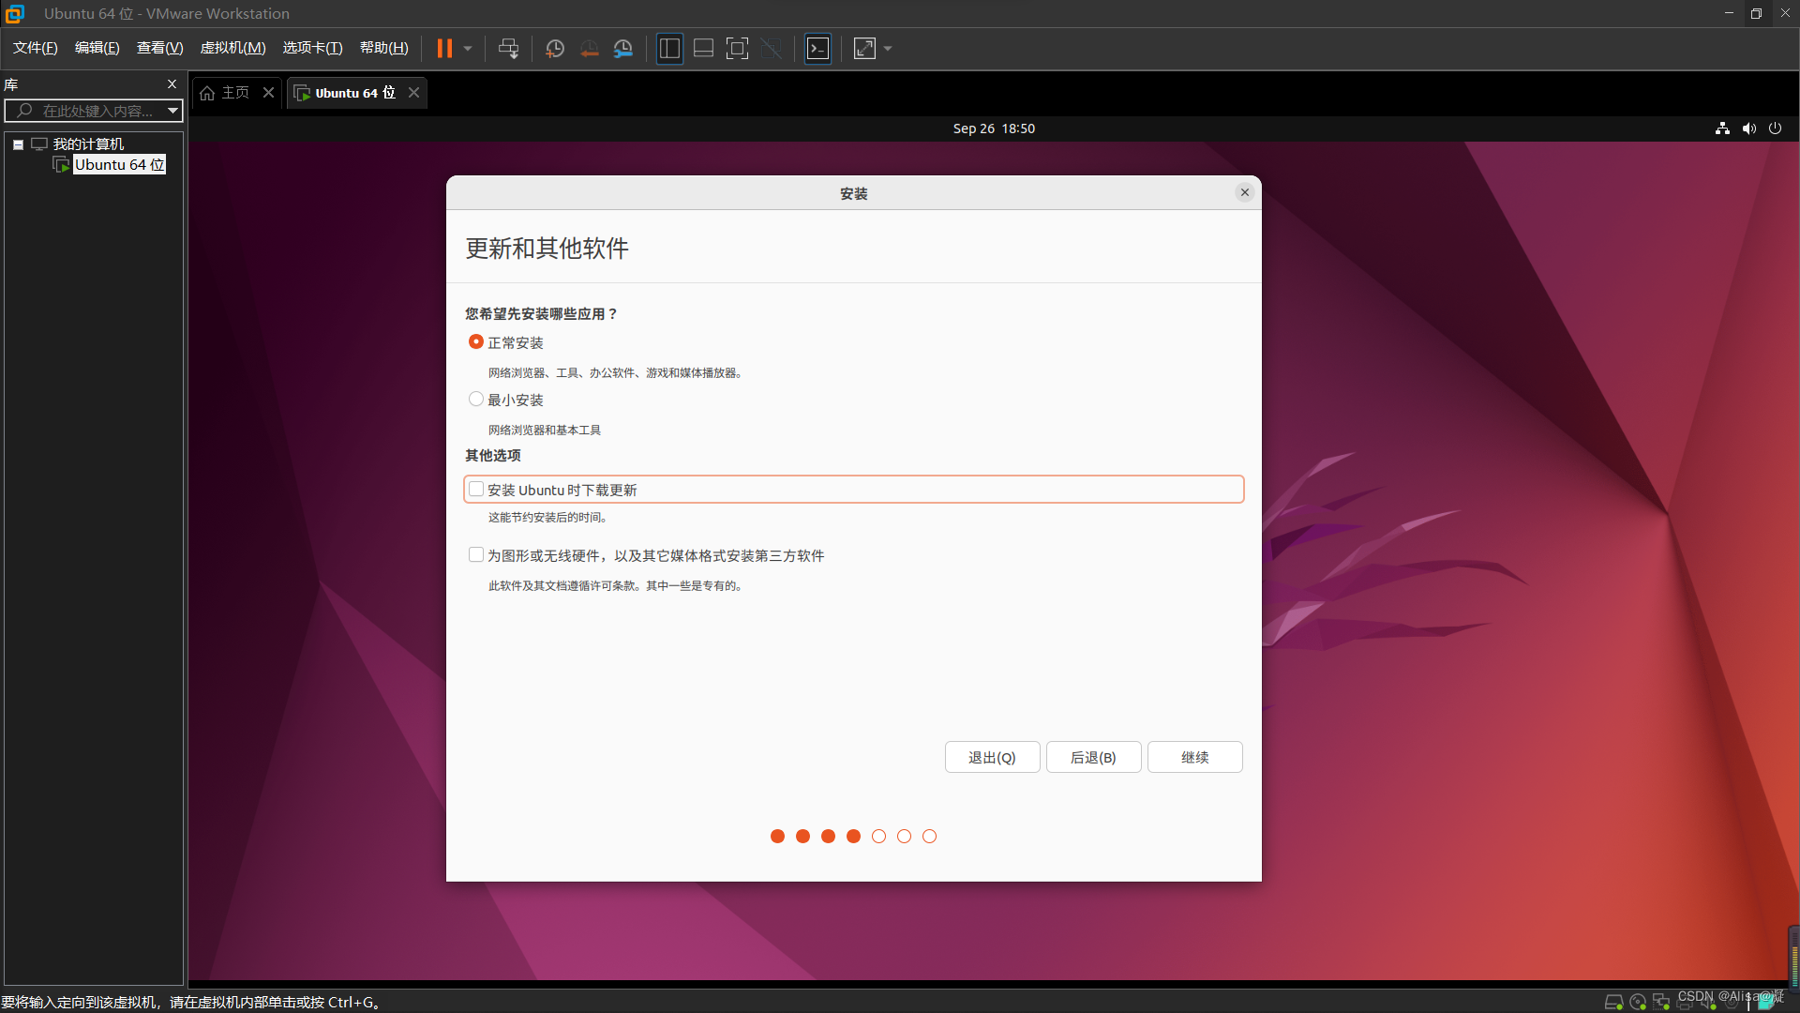Viewport: 1800px width, 1013px height.
Task: Show the thumbnail bar
Action: click(x=703, y=48)
